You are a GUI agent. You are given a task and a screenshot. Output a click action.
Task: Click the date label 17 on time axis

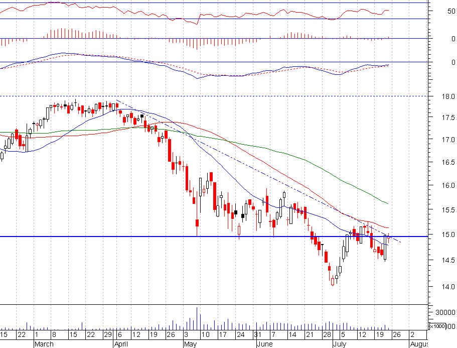point(223,334)
